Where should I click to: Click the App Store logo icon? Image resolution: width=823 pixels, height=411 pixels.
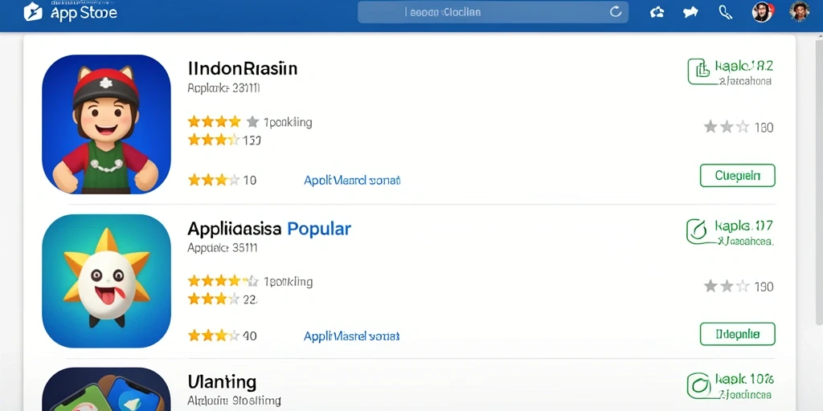[32, 11]
